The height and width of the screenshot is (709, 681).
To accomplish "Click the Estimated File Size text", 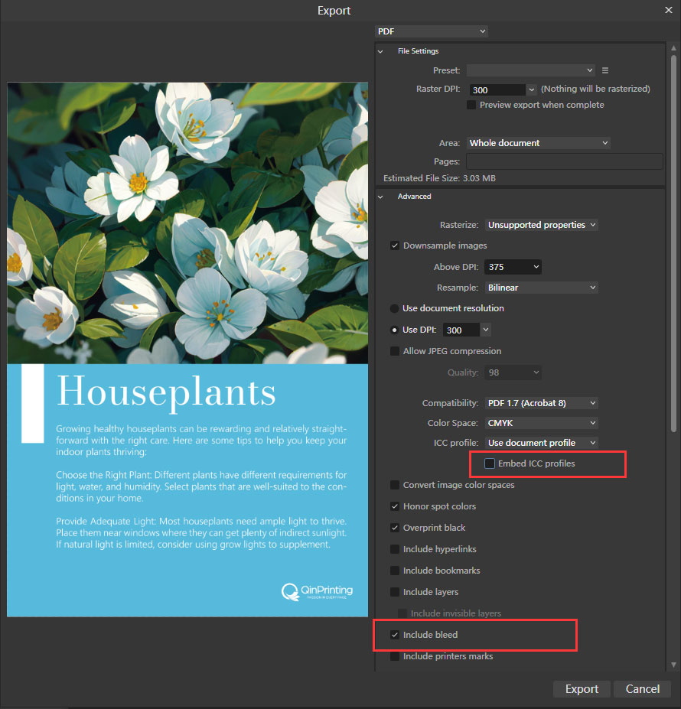I will click(x=439, y=178).
